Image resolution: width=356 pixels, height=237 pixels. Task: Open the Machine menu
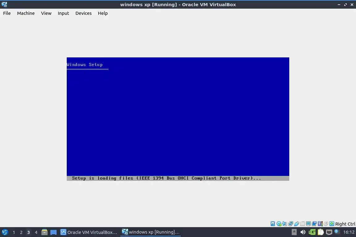[26, 13]
